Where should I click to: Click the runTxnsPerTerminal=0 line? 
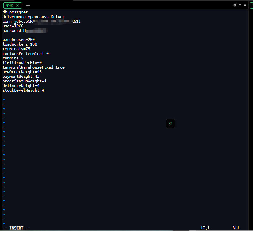[x=26, y=53]
